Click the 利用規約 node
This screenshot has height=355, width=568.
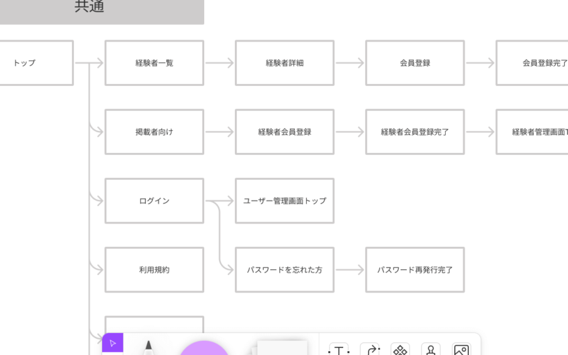(154, 270)
